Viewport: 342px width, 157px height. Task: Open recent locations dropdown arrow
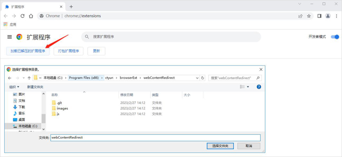[23, 78]
